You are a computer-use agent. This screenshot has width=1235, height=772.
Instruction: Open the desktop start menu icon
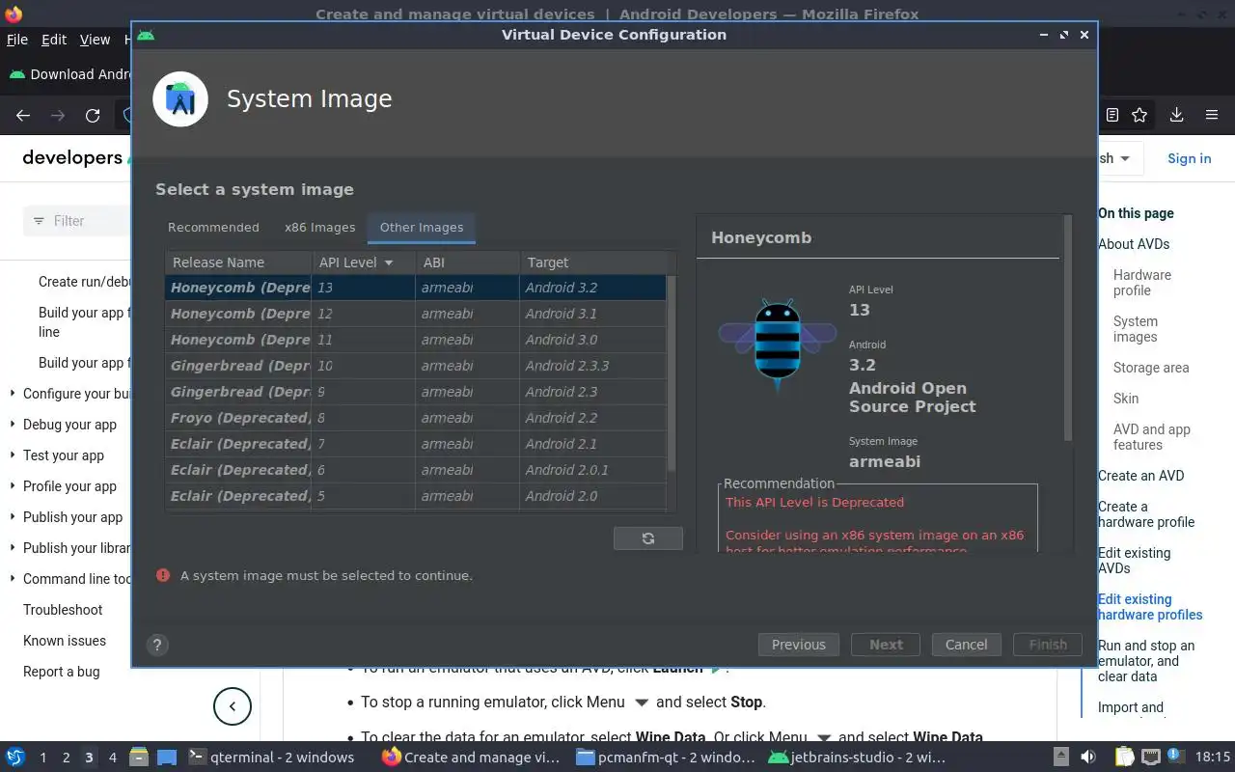[14, 757]
